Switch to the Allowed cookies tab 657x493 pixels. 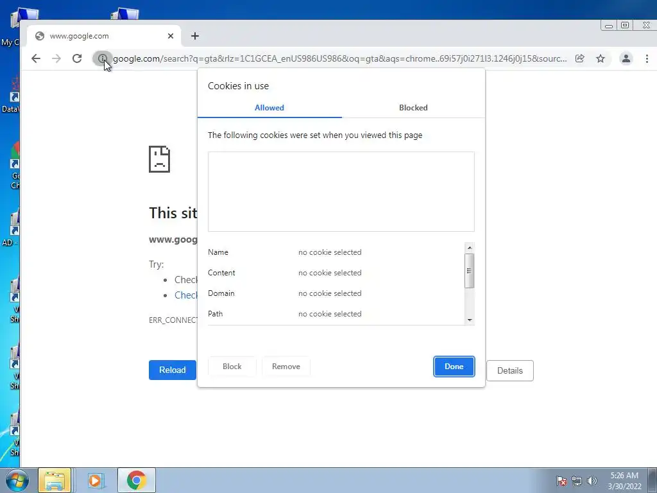269,108
